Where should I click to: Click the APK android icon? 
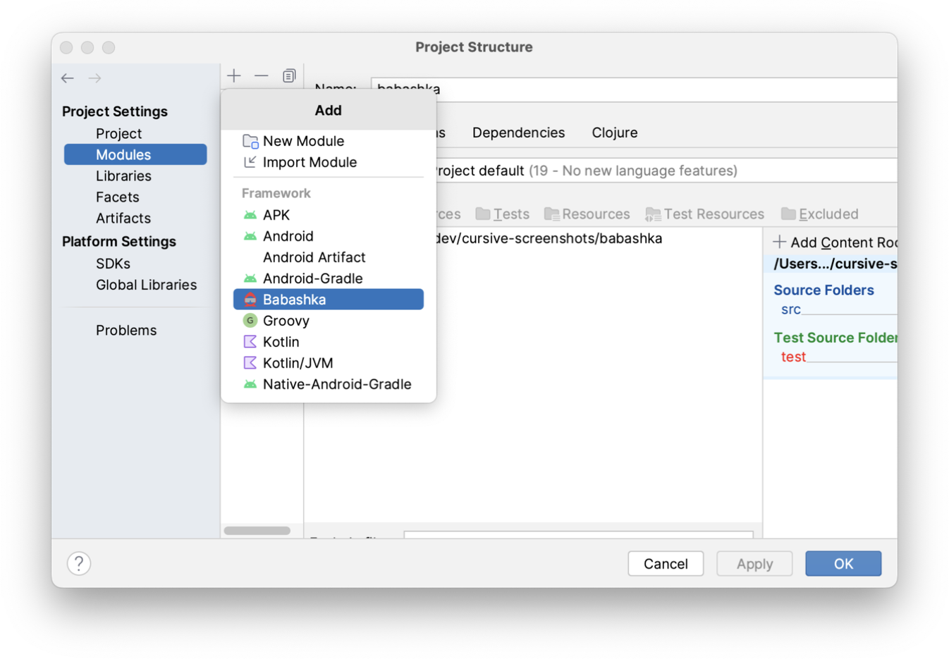250,215
